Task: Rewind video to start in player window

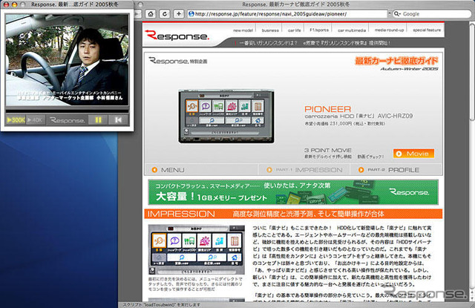Action: click(118, 120)
